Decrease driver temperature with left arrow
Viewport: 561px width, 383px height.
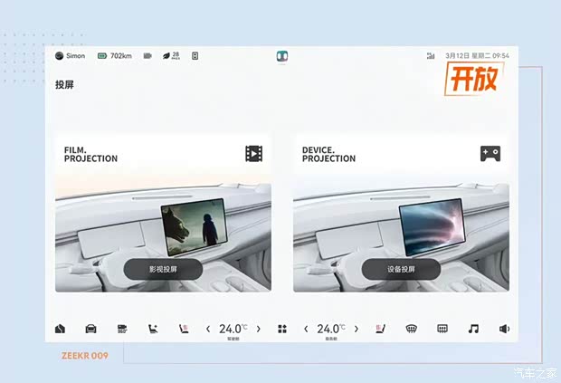[x=208, y=329]
